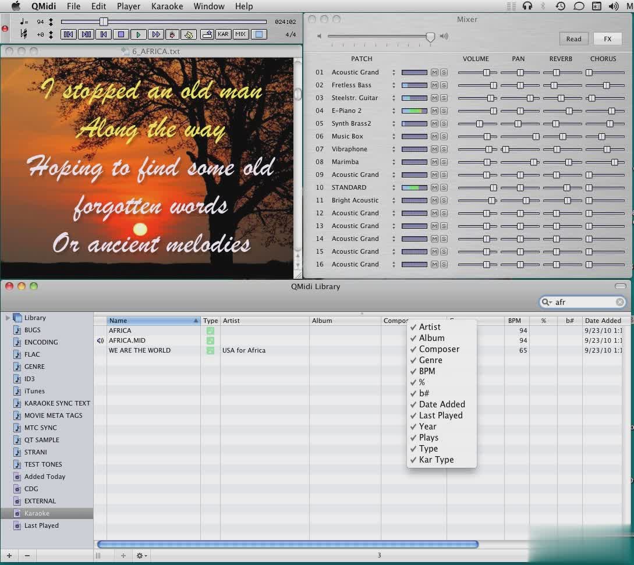Open the gear action menu below the library
Image resolution: width=634 pixels, height=565 pixels.
click(141, 556)
